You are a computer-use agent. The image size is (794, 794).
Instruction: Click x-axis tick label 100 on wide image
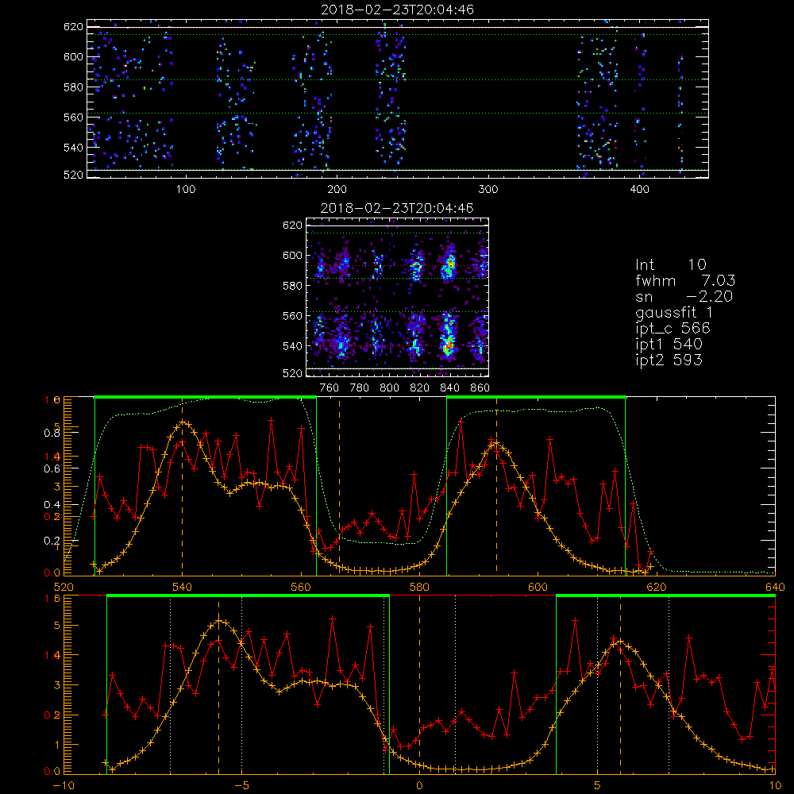click(186, 190)
